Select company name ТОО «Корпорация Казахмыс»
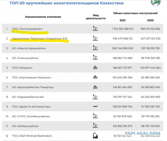The width and height of the screenshot is (167, 141). click(32, 77)
